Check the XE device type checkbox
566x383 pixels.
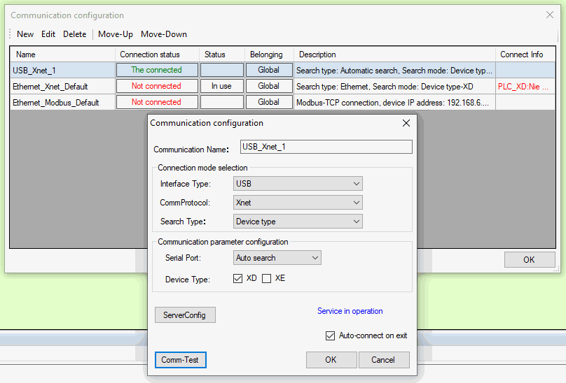click(266, 278)
